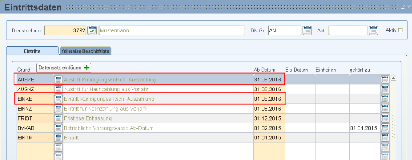Screen dimensions: 412x160
Task: Click Austritt Kündigungsentsch. Auszahlung description
Action: pyautogui.click(x=110, y=79)
